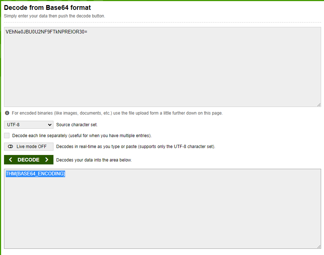The width and height of the screenshot is (324, 255).
Task: Click the "Decode from Base64 format" heading
Action: pos(47,7)
